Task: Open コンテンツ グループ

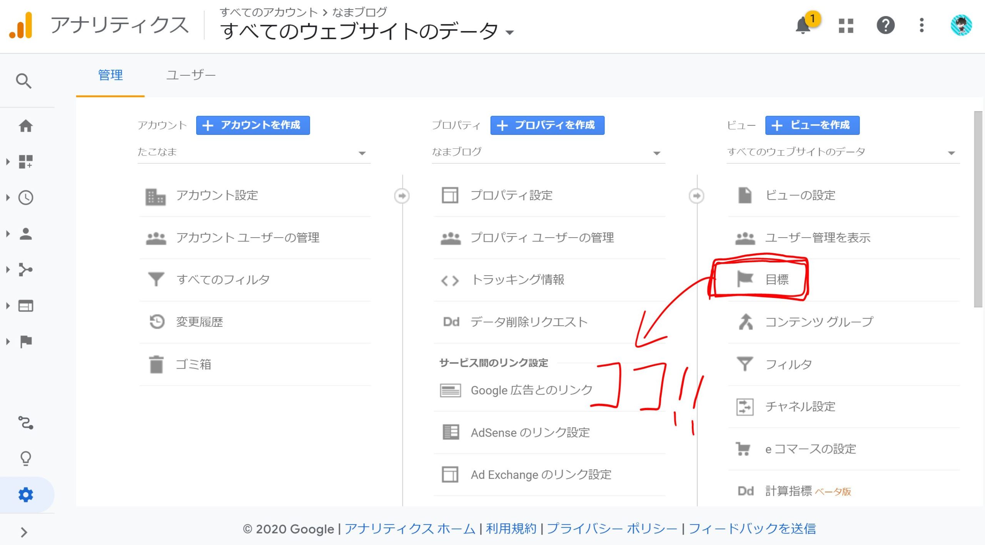Action: click(844, 322)
